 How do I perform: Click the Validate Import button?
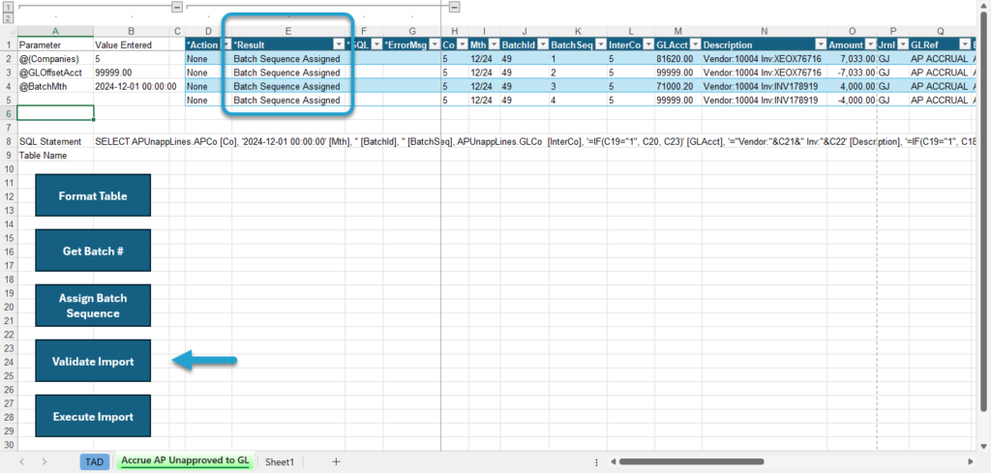tap(93, 361)
